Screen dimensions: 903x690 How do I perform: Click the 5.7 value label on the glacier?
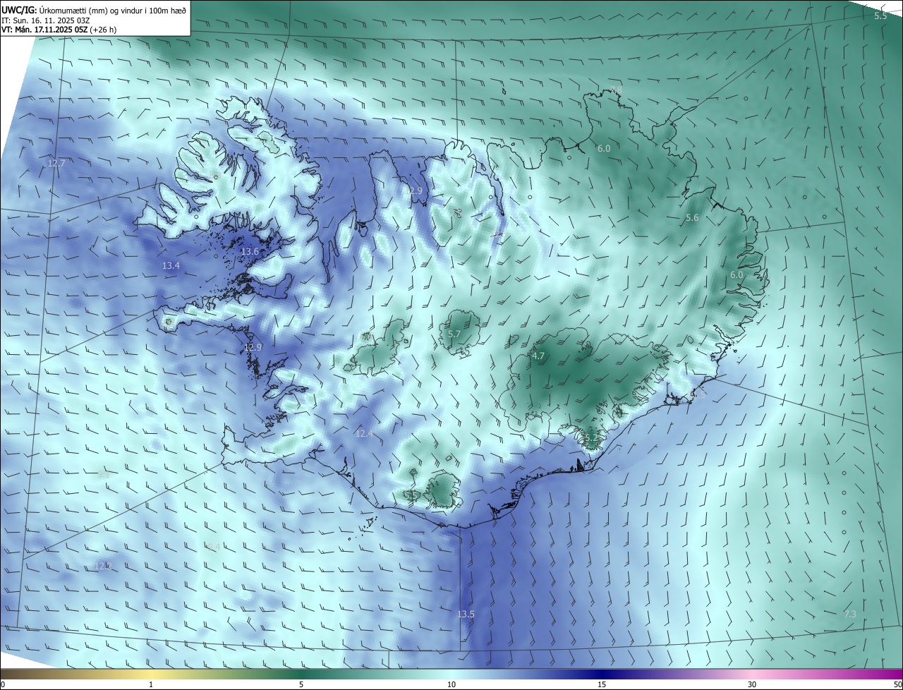coord(454,334)
